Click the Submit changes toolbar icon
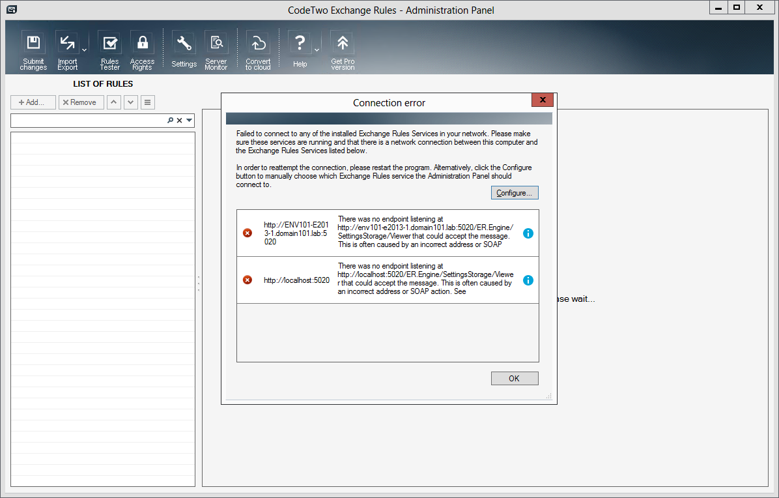 [x=33, y=51]
